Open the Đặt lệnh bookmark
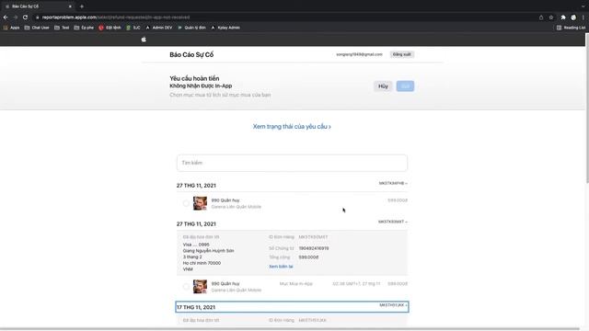Viewport: 589px width, 331px height. [x=110, y=28]
